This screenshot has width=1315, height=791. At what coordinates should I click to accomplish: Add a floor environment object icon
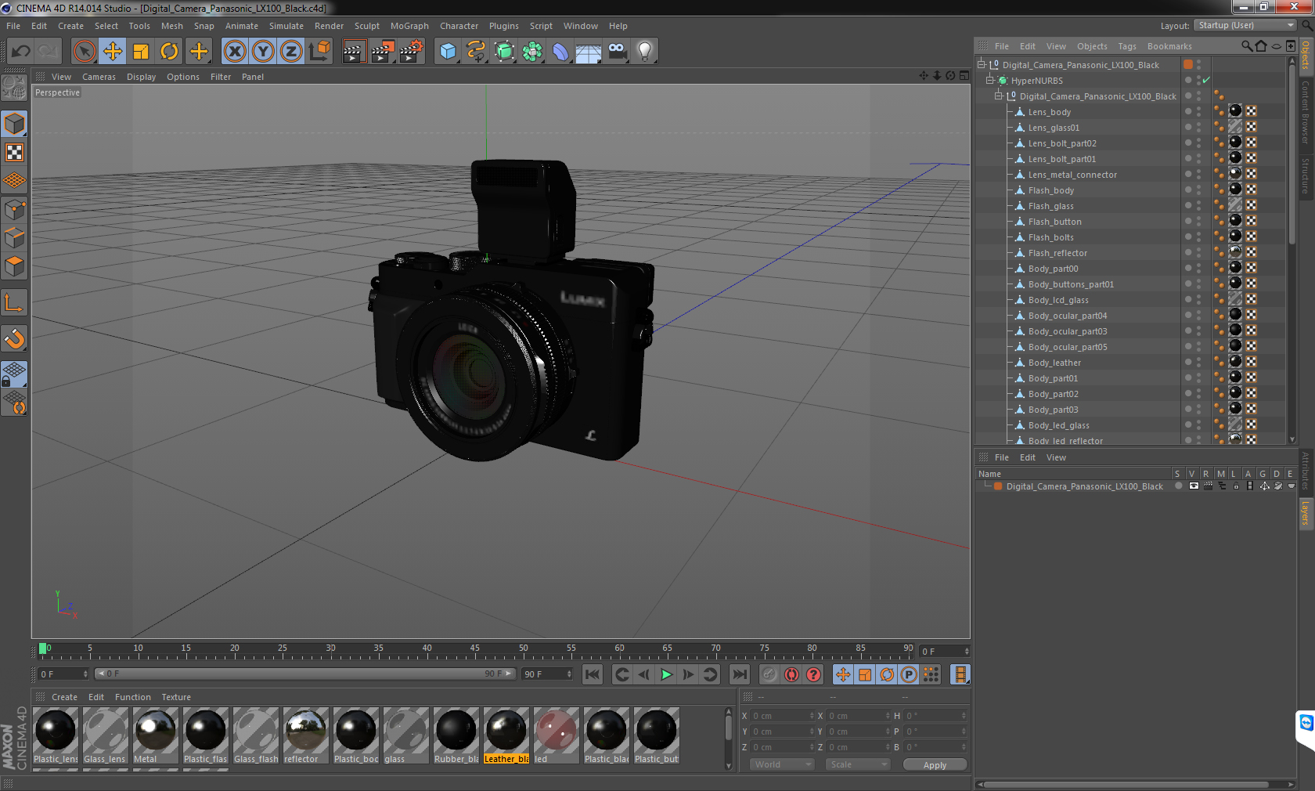[589, 52]
